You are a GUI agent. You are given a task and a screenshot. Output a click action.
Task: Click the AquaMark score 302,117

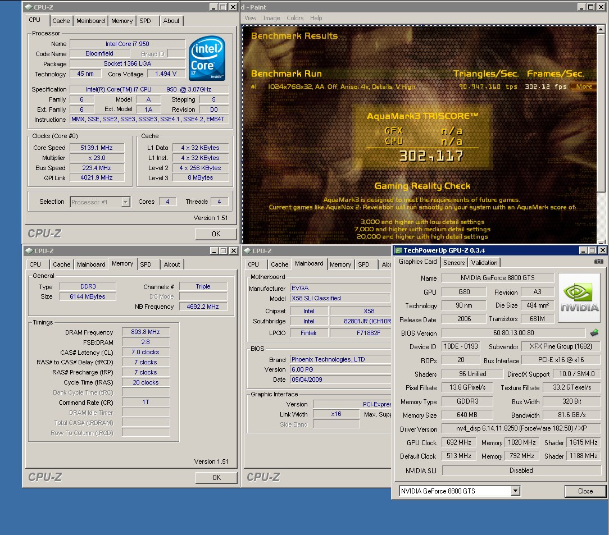point(431,156)
